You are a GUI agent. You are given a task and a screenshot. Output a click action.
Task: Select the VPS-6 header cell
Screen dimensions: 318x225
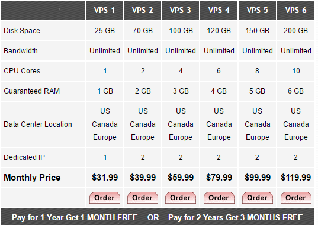coord(295,11)
